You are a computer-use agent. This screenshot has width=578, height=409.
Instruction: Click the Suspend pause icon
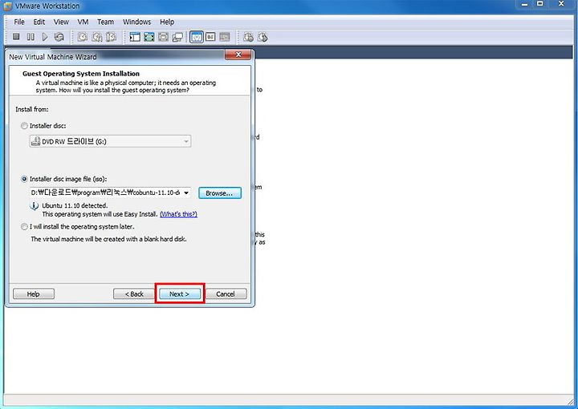pos(31,37)
